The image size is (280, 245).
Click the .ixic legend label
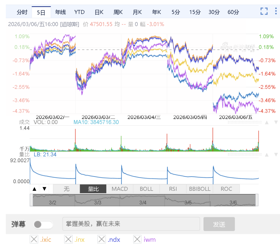46,240
